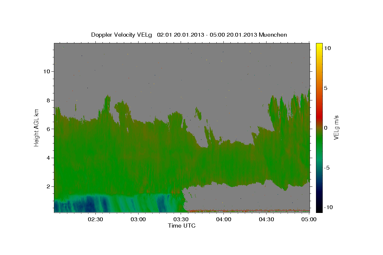The image size is (383, 255).
Task: Click the 'Height AGL km' axis title
Action: [36, 127]
